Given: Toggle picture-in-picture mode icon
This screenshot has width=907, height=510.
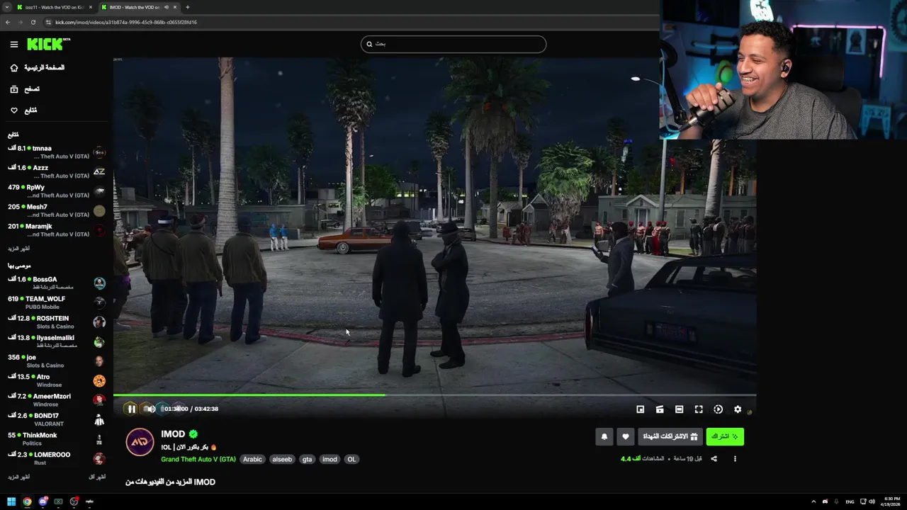Looking at the screenshot, I should (x=640, y=409).
